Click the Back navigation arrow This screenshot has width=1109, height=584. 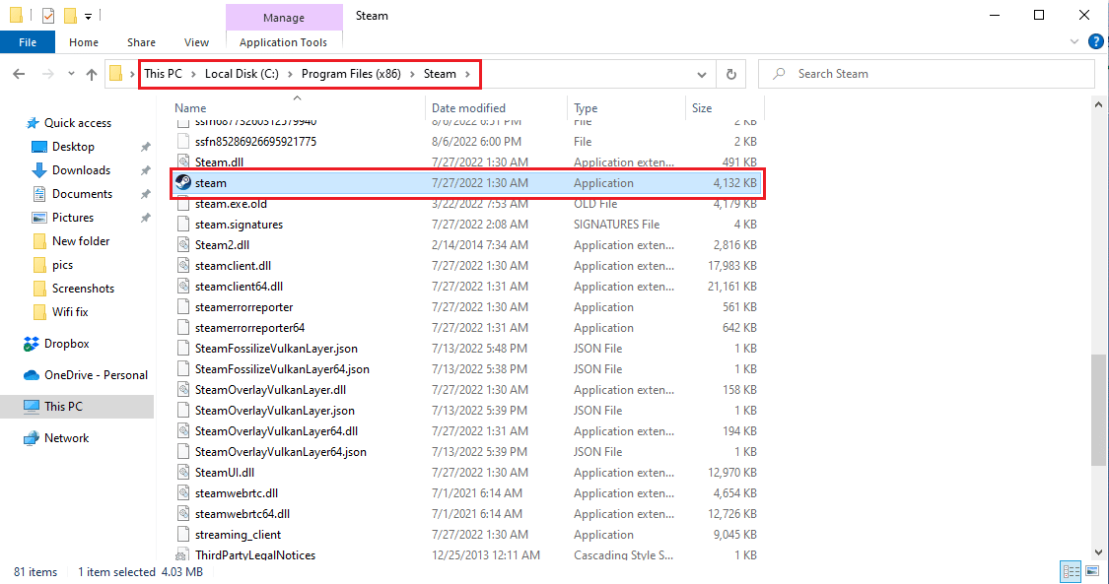pyautogui.click(x=19, y=74)
